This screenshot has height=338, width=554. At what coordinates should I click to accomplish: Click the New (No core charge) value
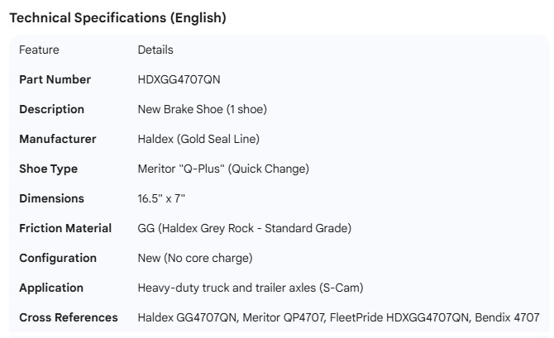(195, 258)
